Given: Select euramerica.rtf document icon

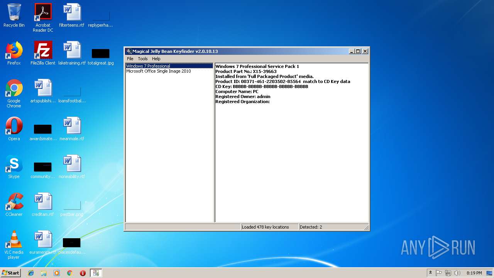Looking at the screenshot, I should pyautogui.click(x=43, y=242).
